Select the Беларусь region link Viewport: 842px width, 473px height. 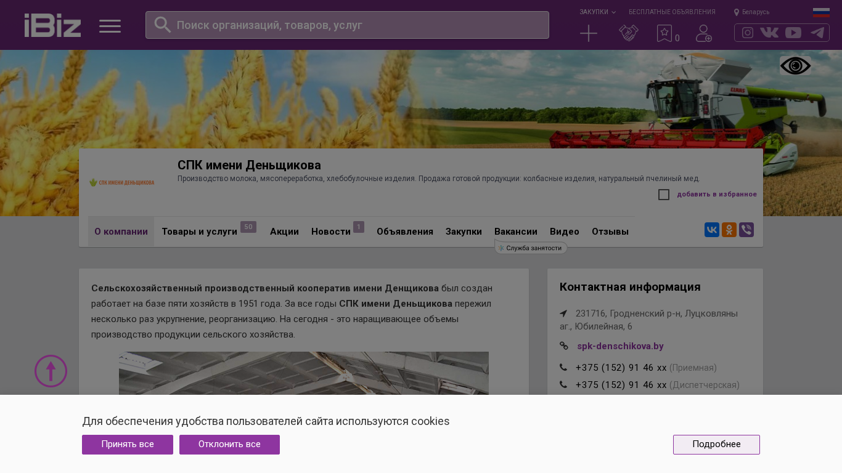[x=756, y=12]
